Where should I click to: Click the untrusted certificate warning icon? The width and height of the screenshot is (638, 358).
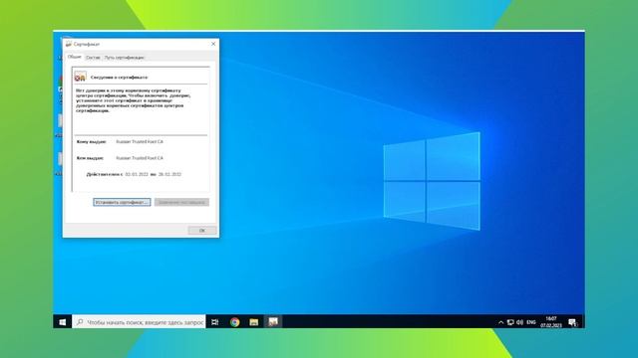click(80, 77)
